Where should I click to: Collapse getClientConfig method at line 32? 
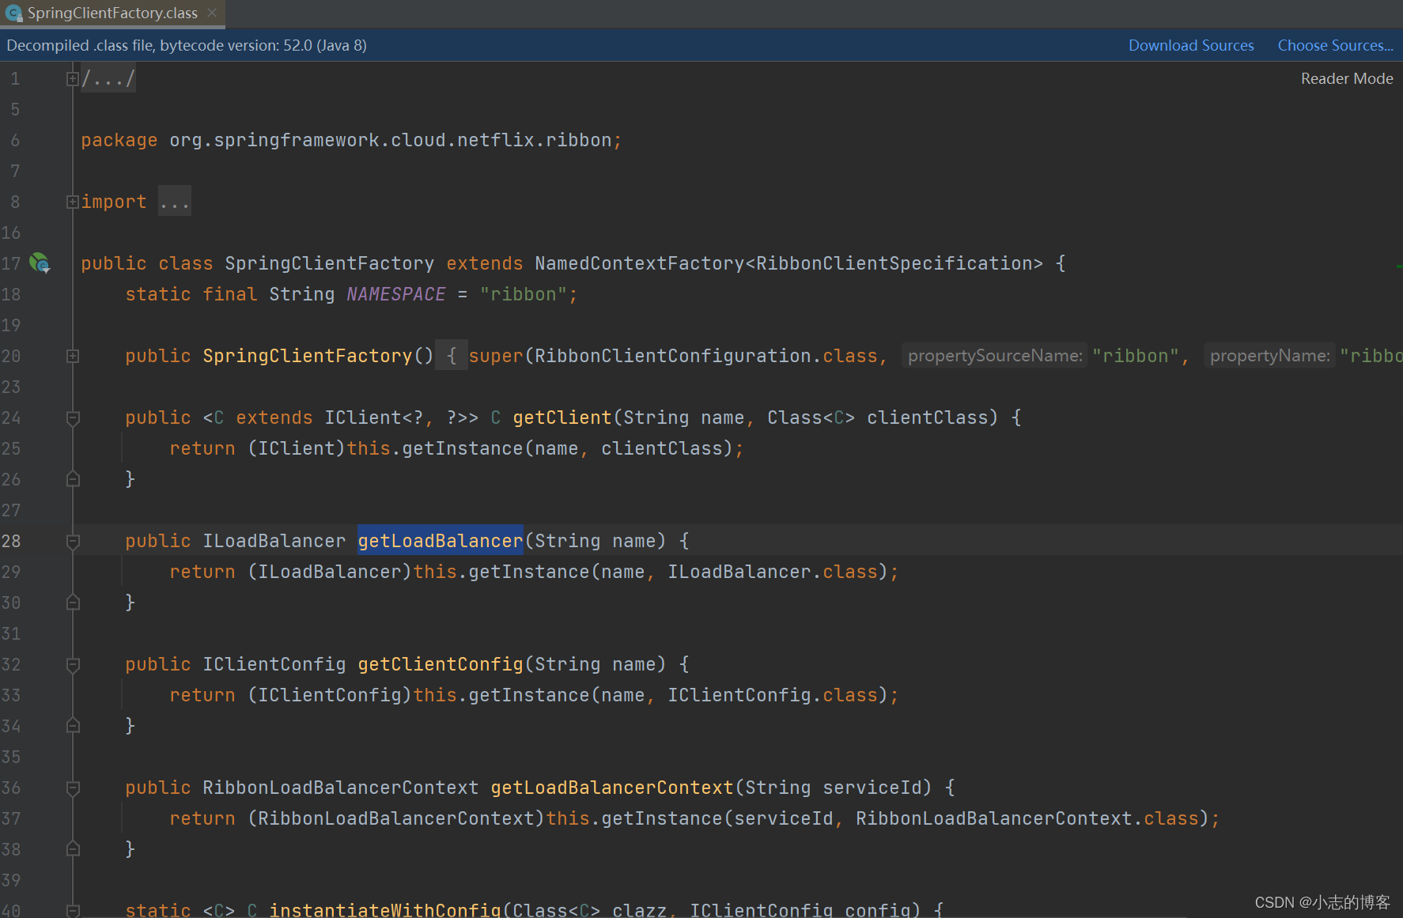coord(73,664)
